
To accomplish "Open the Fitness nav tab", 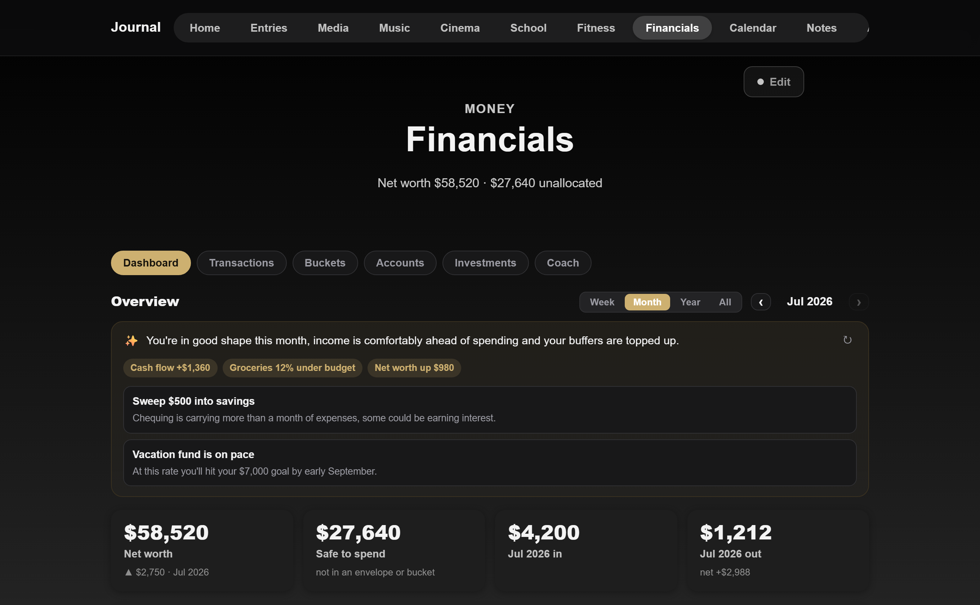I will click(596, 28).
